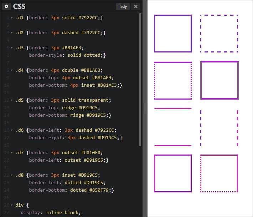Image resolution: width=253 pixels, height=217 pixels.
Task: Click the solid purple bordered box in preview
Action: 173,34
